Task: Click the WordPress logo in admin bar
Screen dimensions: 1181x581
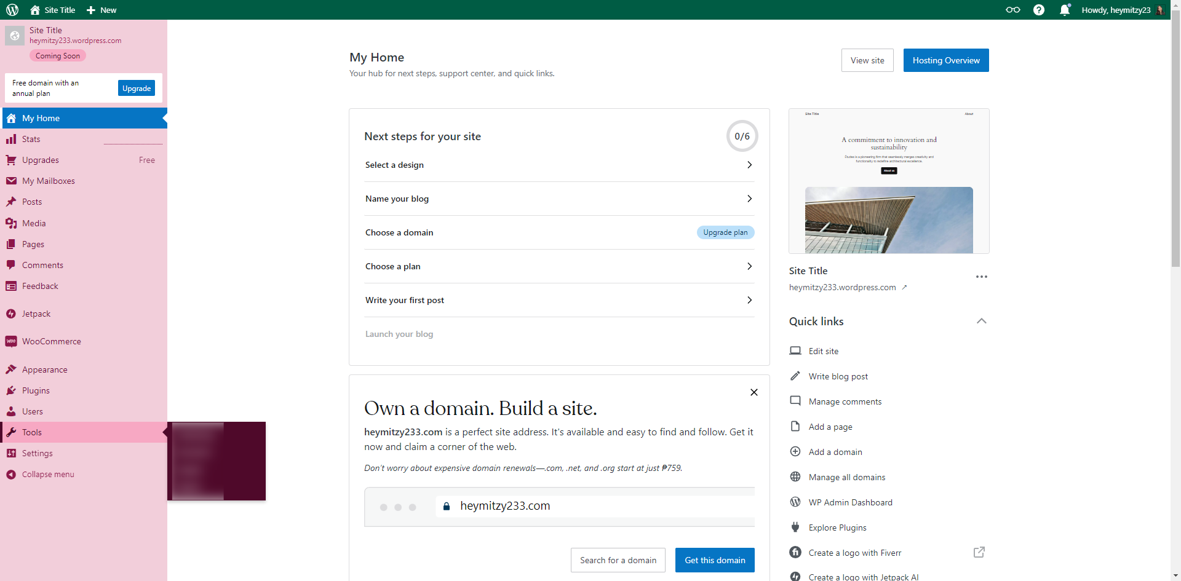Action: point(12,10)
